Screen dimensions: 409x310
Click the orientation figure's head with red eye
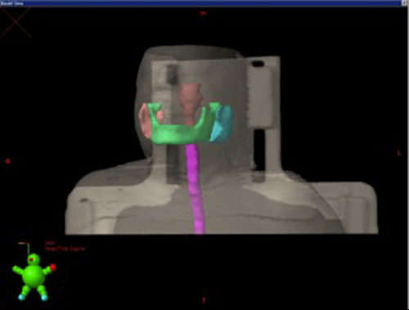[34, 259]
